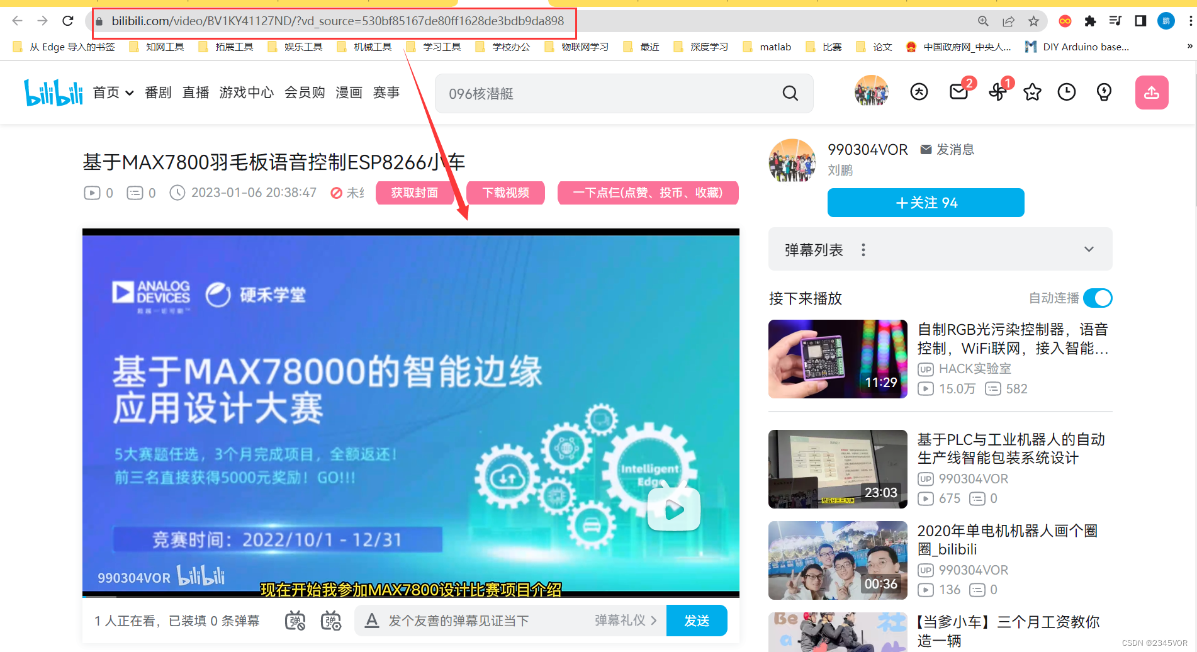Viewport: 1197px width, 652px height.
Task: Open the 大会员 membership icon in header
Action: point(919,93)
